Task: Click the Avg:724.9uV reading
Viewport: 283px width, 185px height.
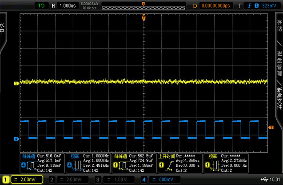Action: (141, 161)
